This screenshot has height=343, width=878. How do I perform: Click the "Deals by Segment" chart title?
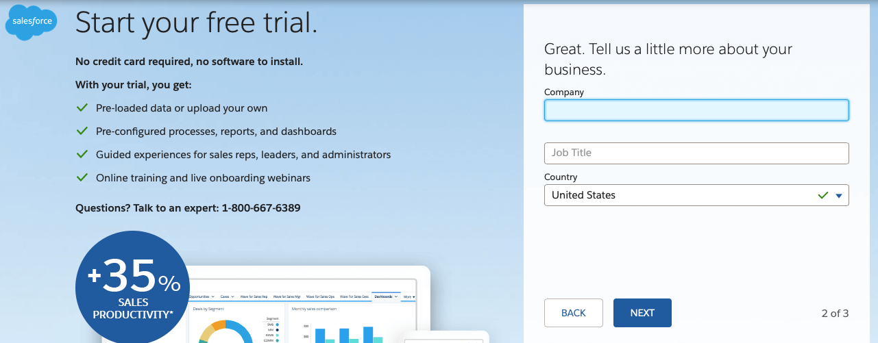tap(208, 309)
